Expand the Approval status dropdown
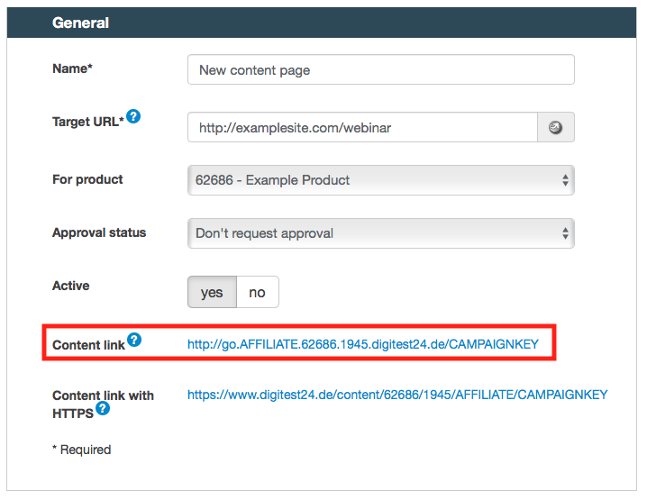The image size is (647, 500). (380, 233)
